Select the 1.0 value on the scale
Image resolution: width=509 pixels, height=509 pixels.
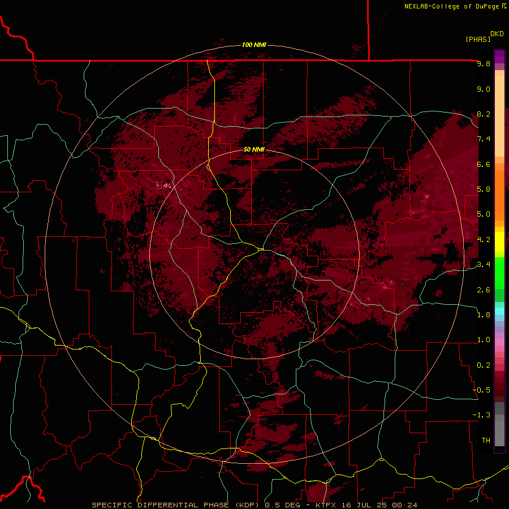click(x=484, y=340)
